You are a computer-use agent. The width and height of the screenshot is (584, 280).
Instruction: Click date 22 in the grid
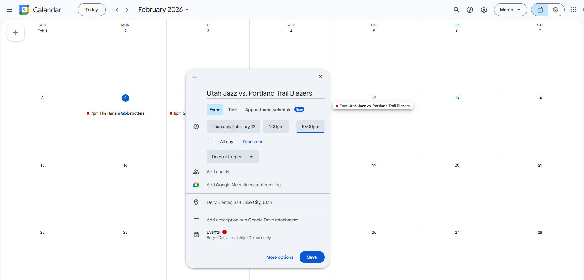(42, 232)
